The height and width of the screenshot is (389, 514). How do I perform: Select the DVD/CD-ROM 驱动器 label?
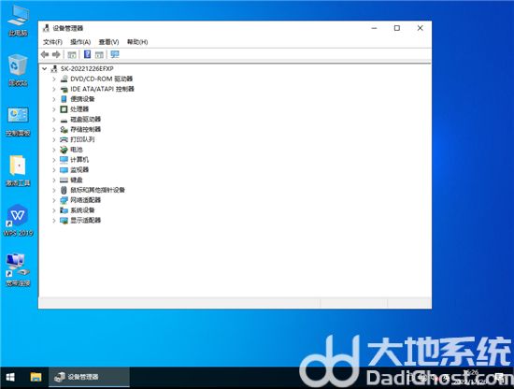[101, 79]
